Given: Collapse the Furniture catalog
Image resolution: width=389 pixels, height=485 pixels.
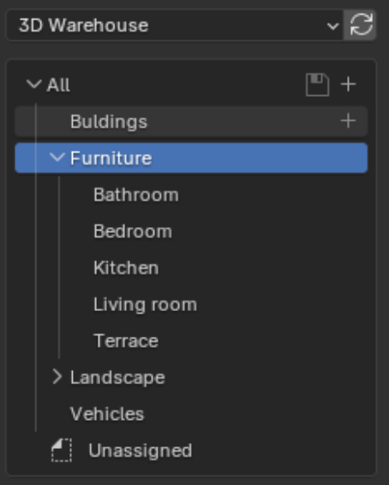Looking at the screenshot, I should pos(57,158).
